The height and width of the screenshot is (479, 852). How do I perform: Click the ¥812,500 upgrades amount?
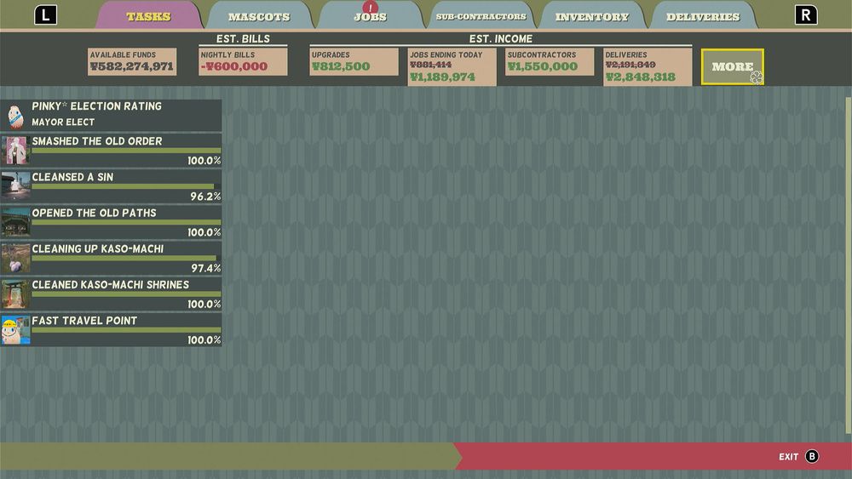tap(341, 66)
